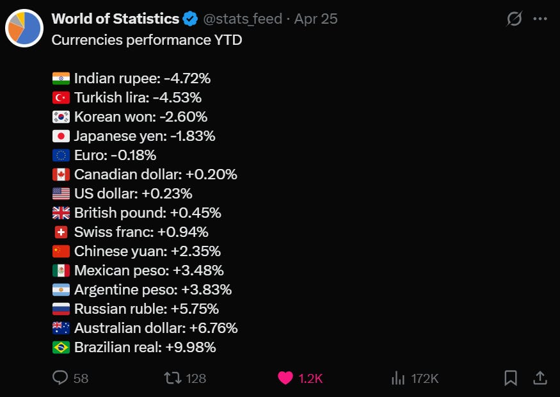This screenshot has width=560, height=397.
Task: Click the 1.2K likes count
Action: pyautogui.click(x=310, y=378)
